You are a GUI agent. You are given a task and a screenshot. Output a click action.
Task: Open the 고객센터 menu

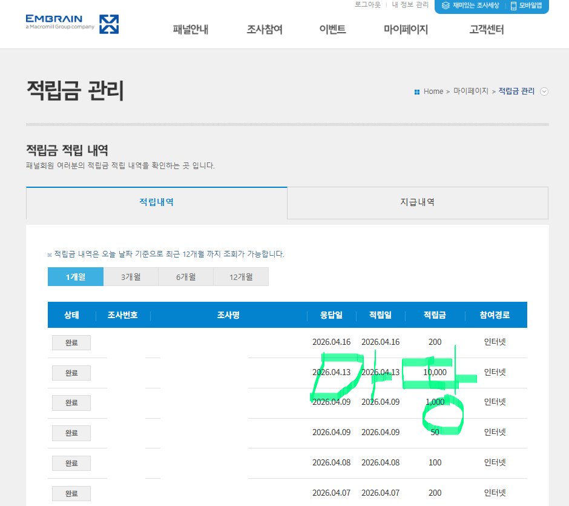pos(485,28)
